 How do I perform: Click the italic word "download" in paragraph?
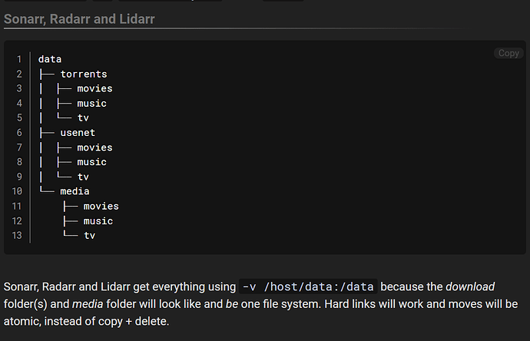point(469,286)
